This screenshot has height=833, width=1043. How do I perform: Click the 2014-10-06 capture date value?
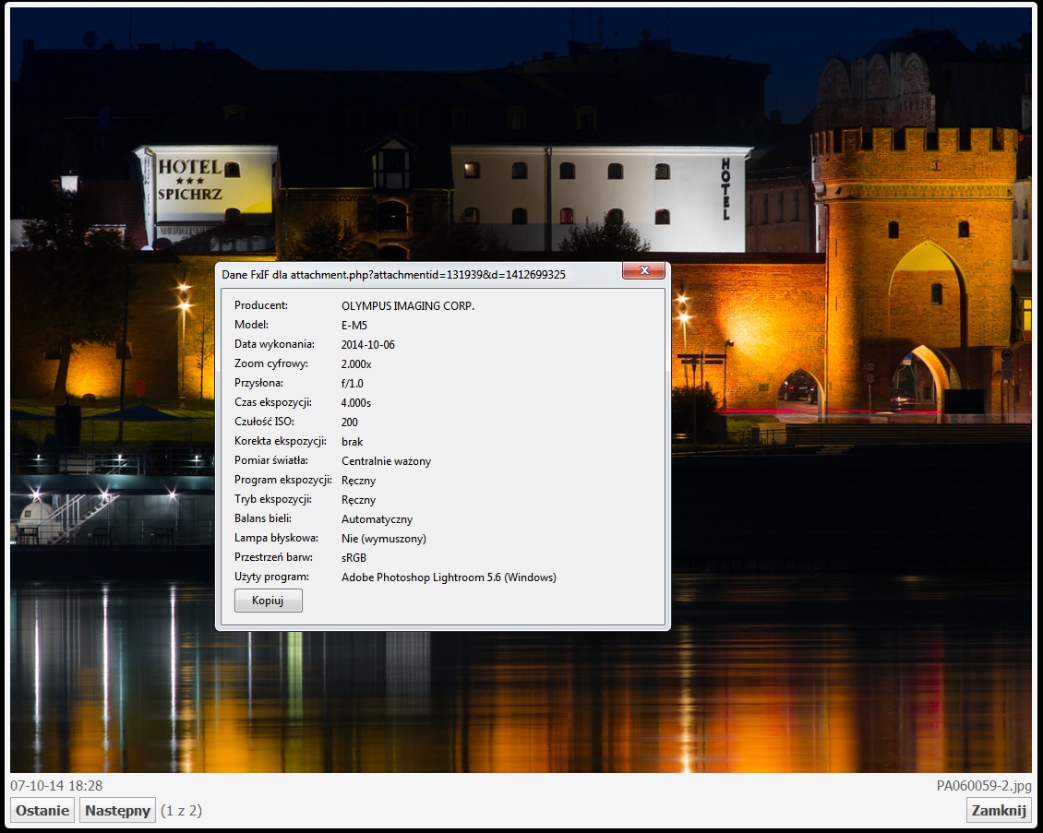367,344
